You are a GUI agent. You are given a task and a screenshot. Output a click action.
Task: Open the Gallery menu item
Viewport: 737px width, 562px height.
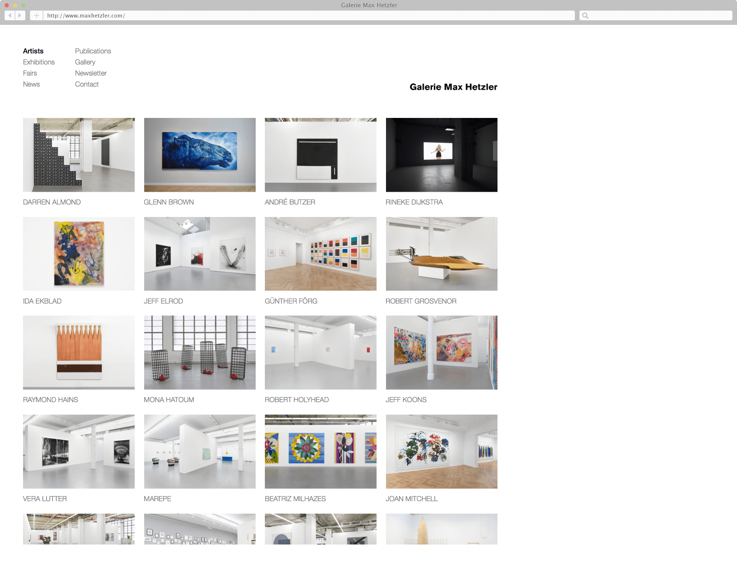click(x=85, y=62)
